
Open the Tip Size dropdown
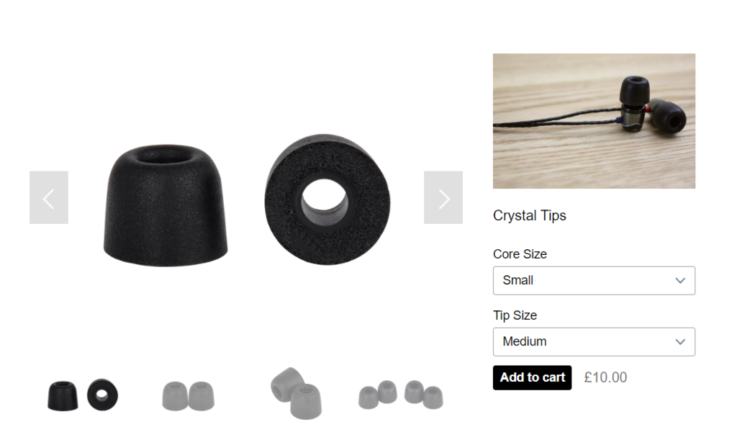point(594,342)
